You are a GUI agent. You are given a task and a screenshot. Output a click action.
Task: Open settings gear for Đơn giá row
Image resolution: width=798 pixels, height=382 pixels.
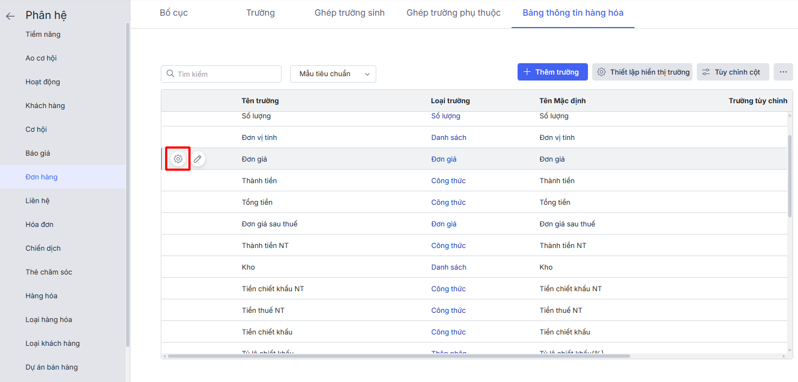[x=178, y=159]
